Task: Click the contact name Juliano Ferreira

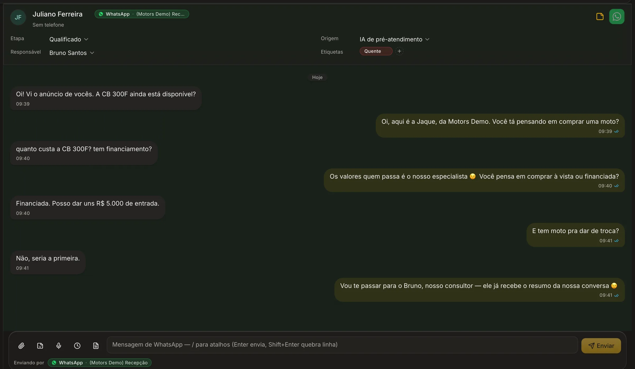Action: [x=57, y=14]
